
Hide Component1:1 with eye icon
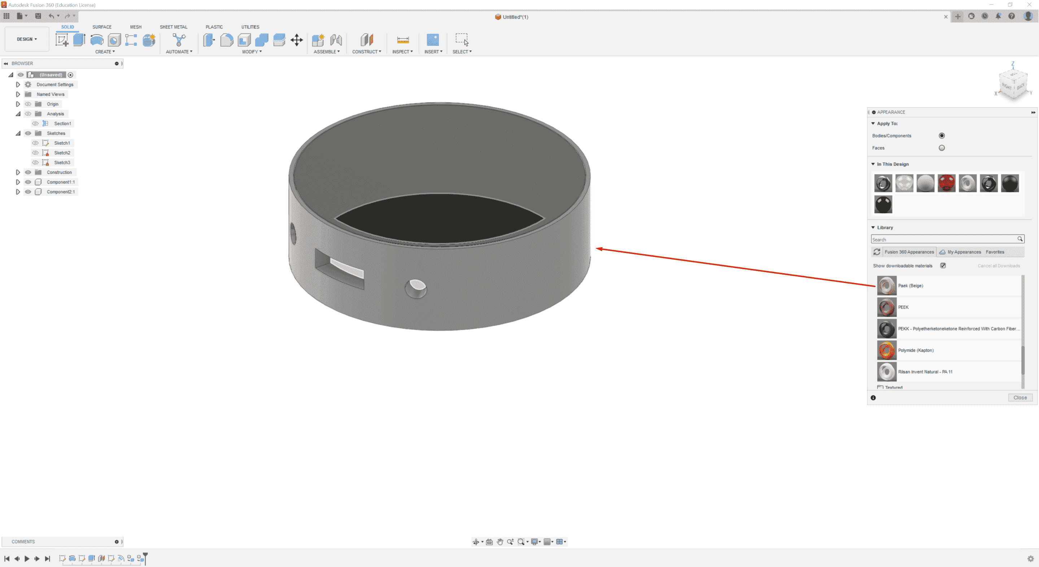coord(28,182)
